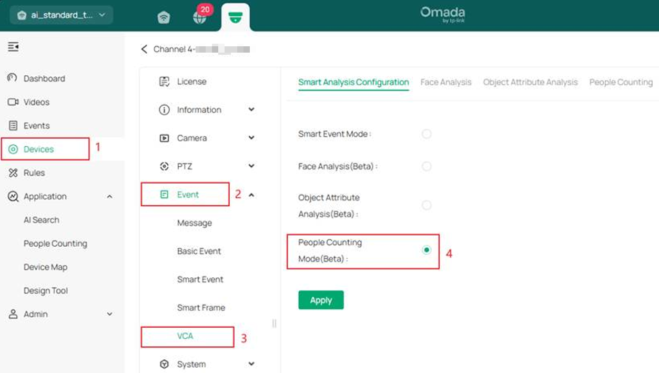Screen dimensions: 659x373
Task: Collapse the sidebar with the hamburger icon
Action: pos(13,47)
